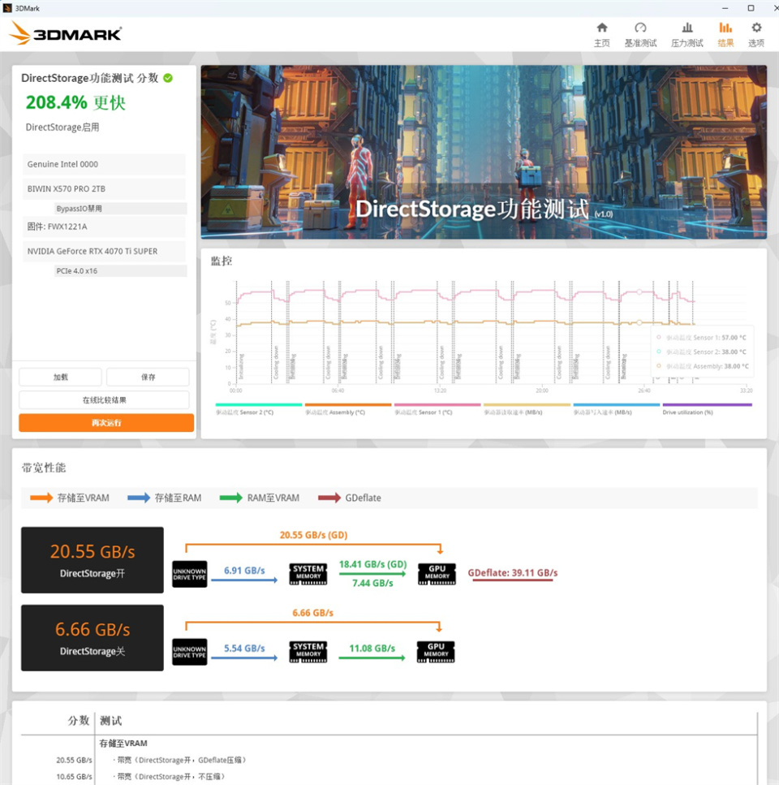Click the 208.4% 更快 score
This screenshot has width=779, height=785.
(76, 102)
